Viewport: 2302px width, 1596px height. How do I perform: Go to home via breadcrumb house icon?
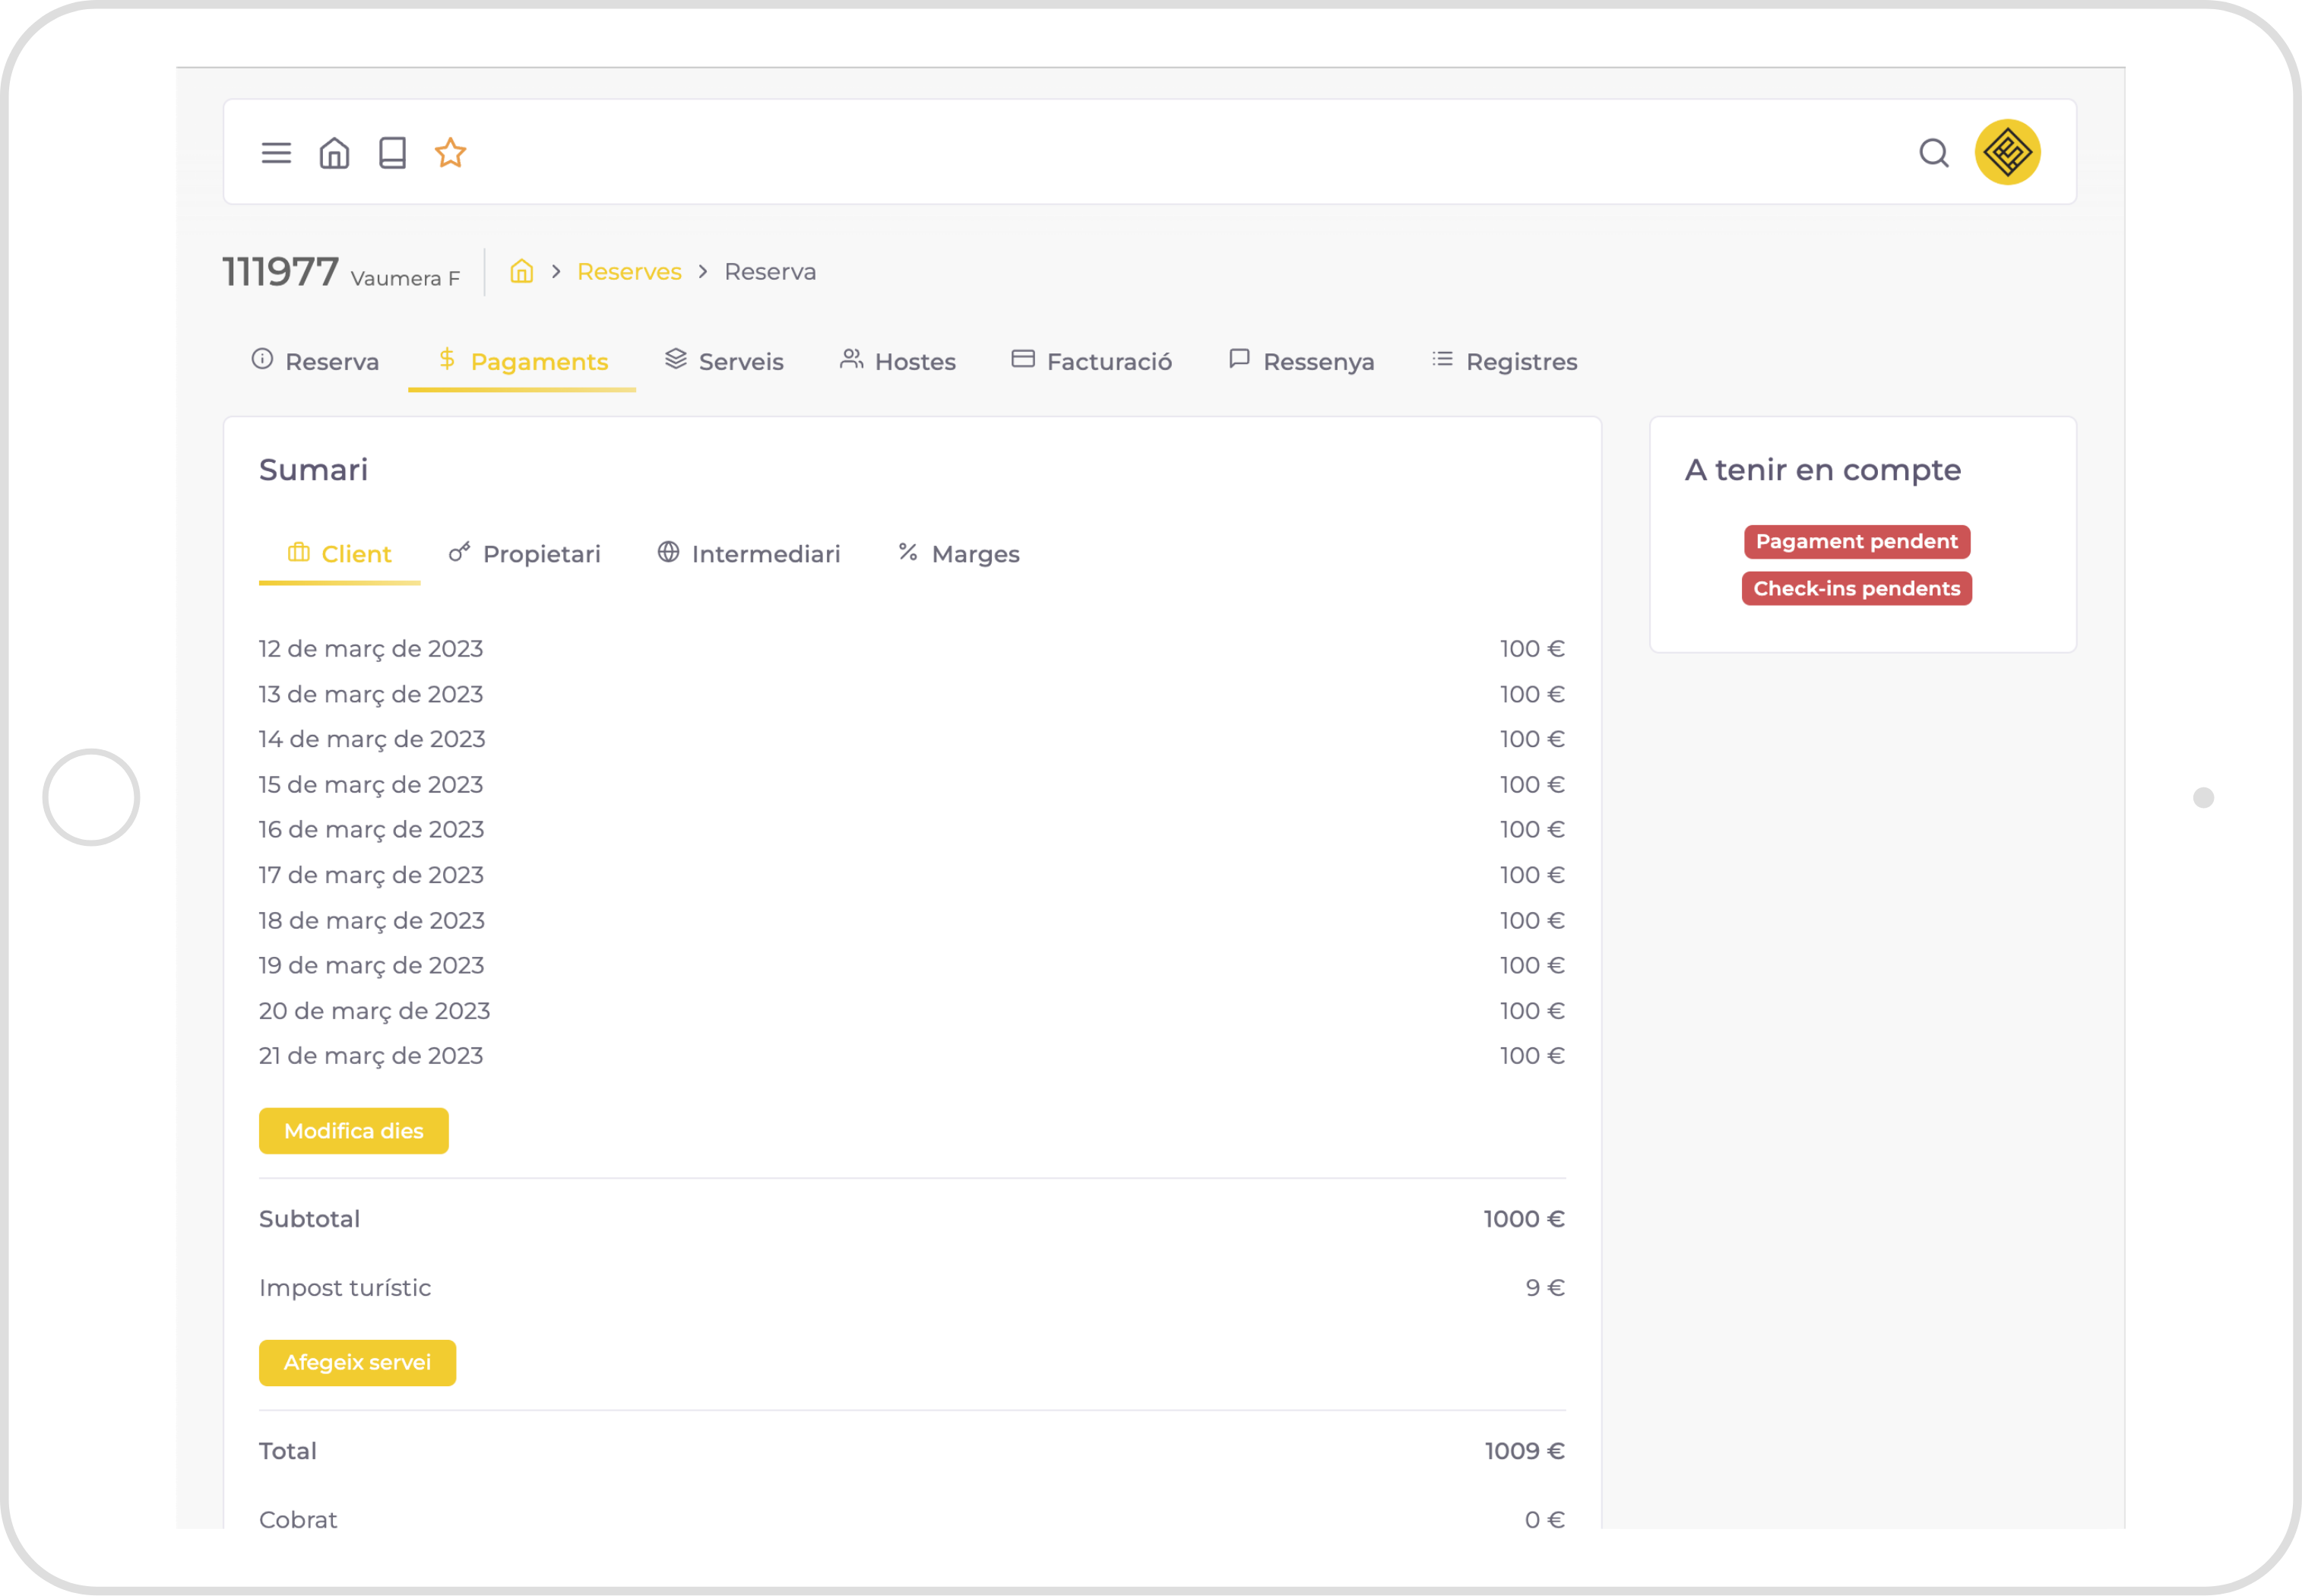tap(521, 271)
